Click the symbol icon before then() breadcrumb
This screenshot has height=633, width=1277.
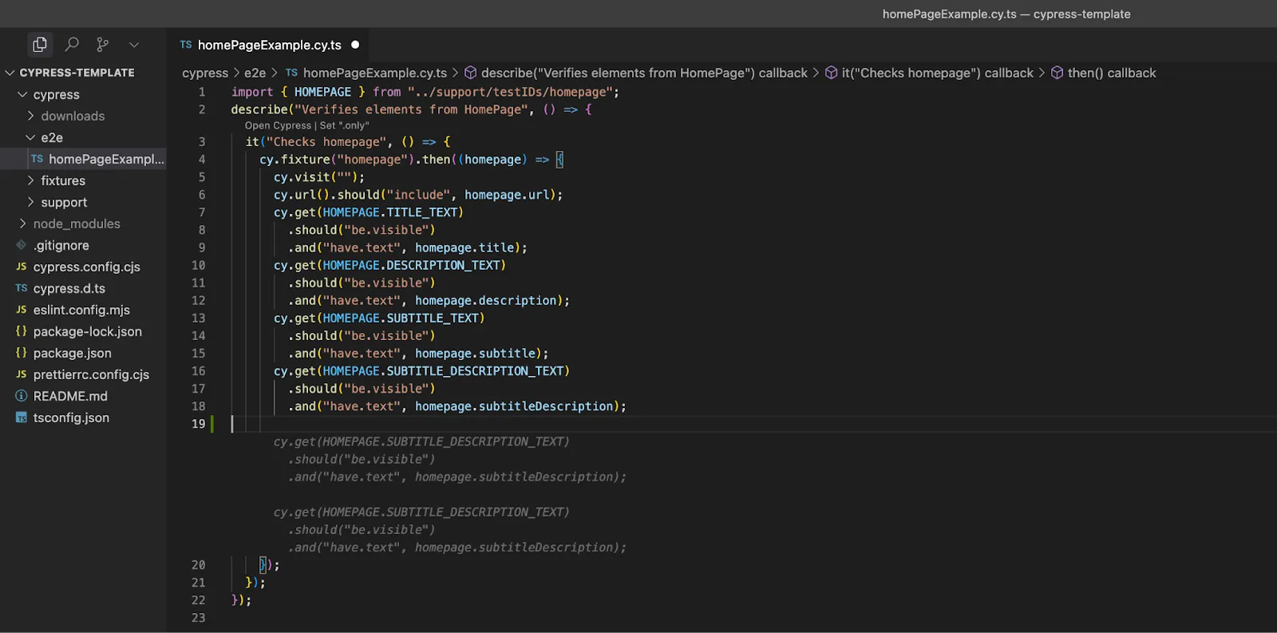pyautogui.click(x=1057, y=73)
